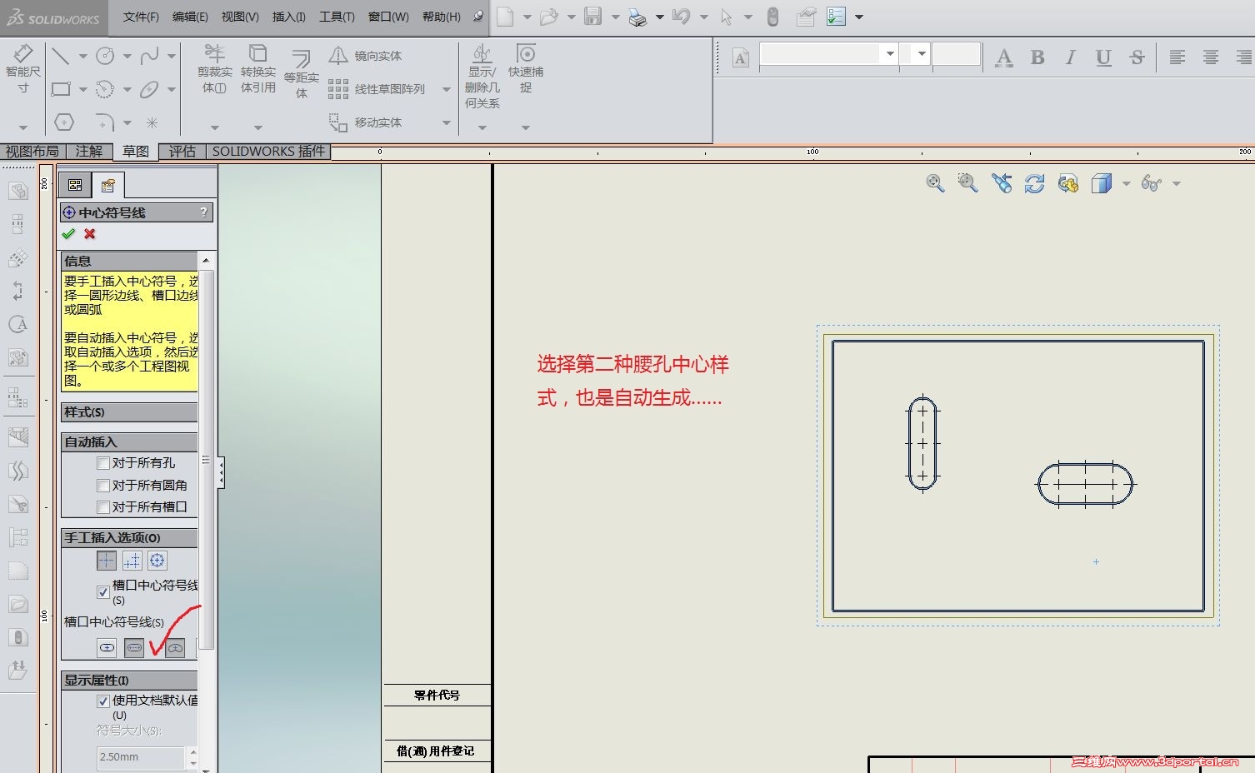
Task: Select the Sketch Fillet tool
Action: point(105,122)
